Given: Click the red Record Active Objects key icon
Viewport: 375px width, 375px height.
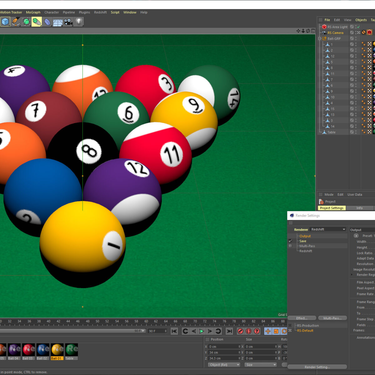Looking at the screenshot, I should coord(240,331).
